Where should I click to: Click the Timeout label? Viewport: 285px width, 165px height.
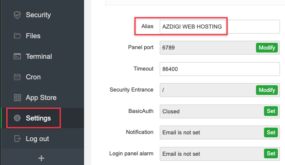(x=143, y=68)
